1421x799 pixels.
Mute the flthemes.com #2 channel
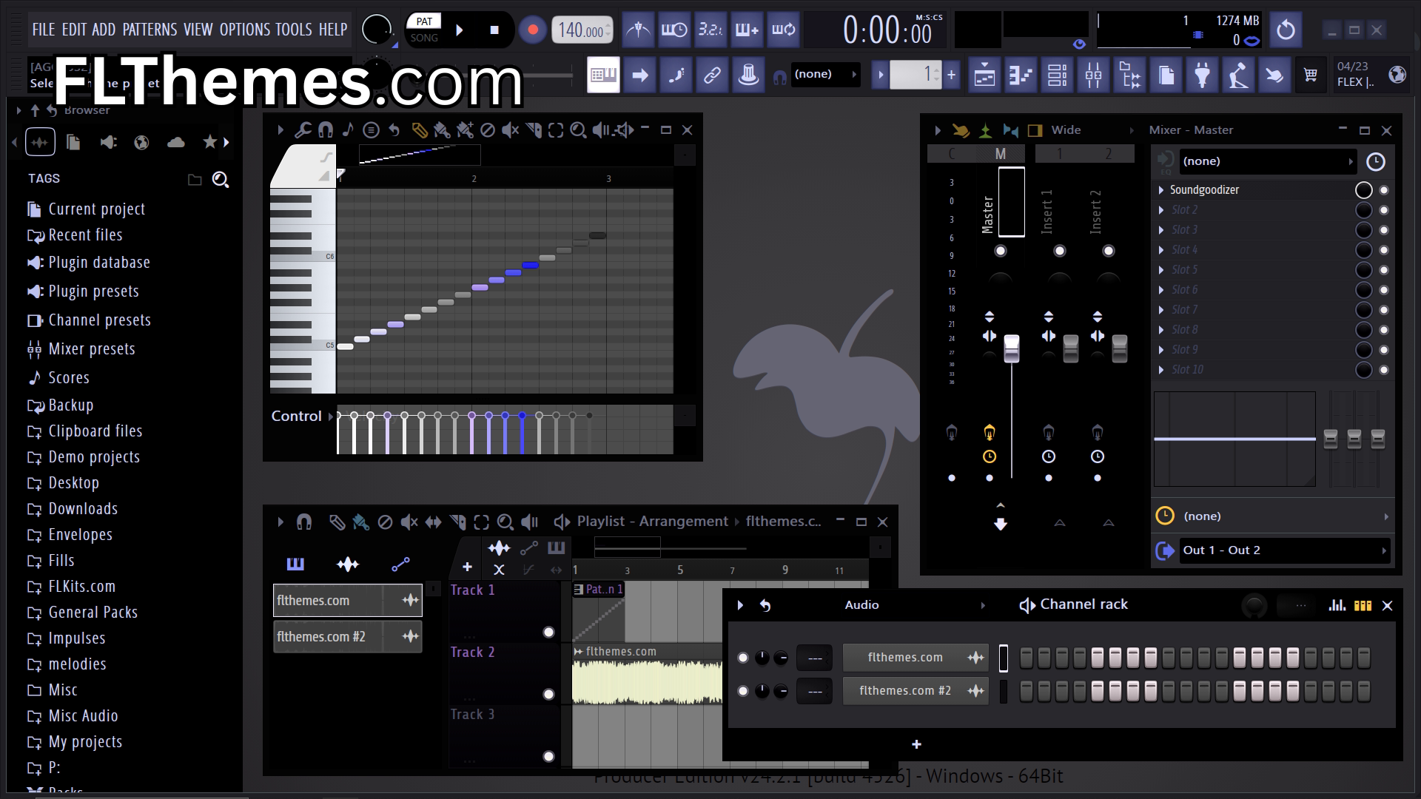click(743, 691)
